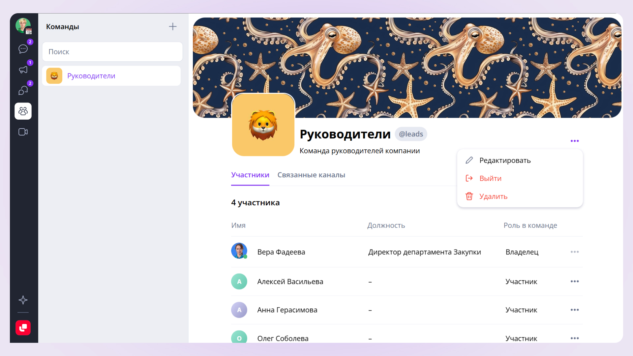This screenshot has height=356, width=633.
Task: Click Алексей Васильева green avatar
Action: (239, 282)
